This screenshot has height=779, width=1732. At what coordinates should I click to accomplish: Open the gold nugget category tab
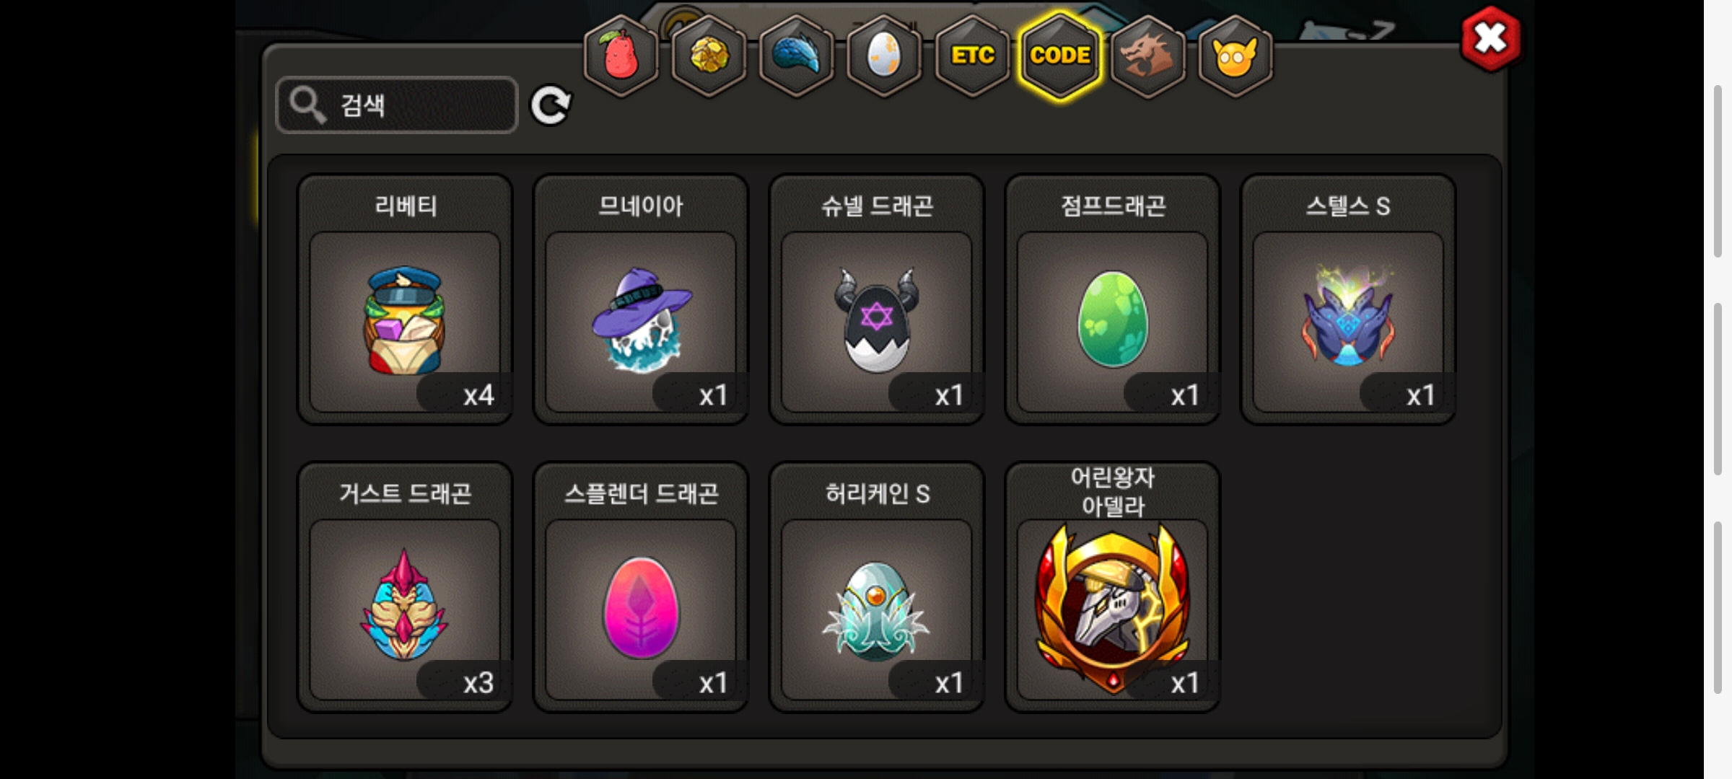709,56
